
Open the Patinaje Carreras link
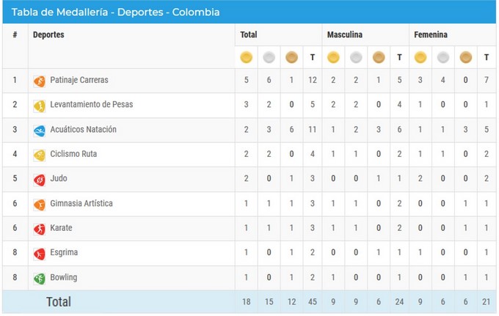pyautogui.click(x=79, y=80)
